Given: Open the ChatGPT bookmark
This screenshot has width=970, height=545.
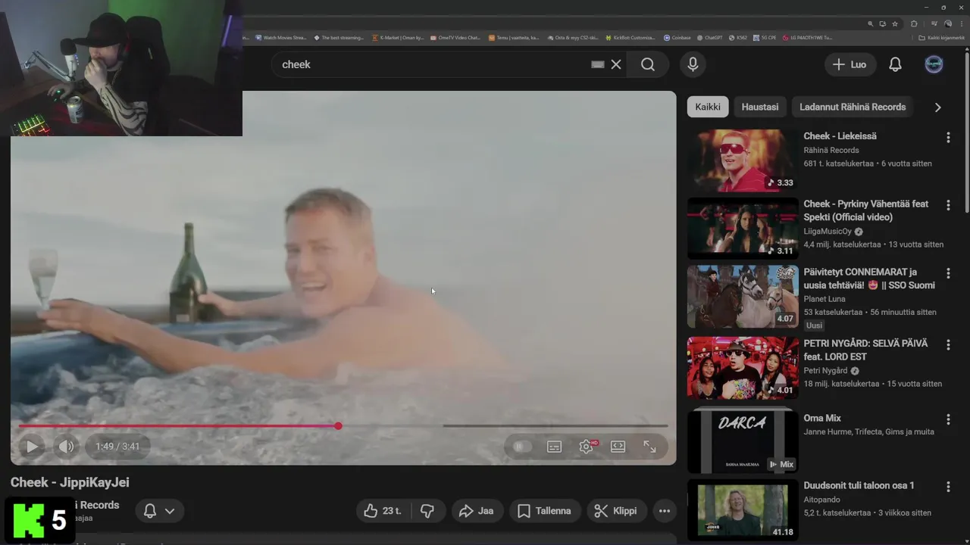Looking at the screenshot, I should point(710,37).
